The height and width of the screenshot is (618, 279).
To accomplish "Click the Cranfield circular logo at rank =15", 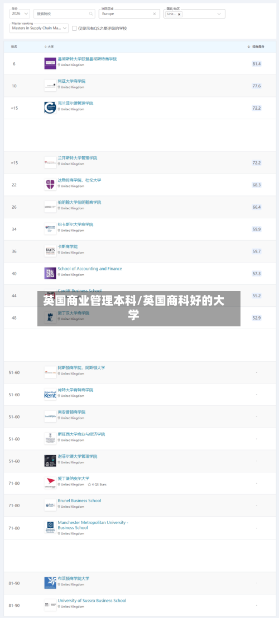I will (x=50, y=107).
